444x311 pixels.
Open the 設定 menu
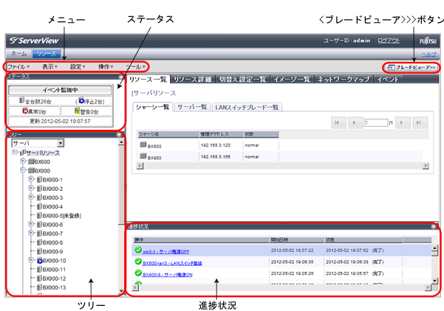click(78, 67)
